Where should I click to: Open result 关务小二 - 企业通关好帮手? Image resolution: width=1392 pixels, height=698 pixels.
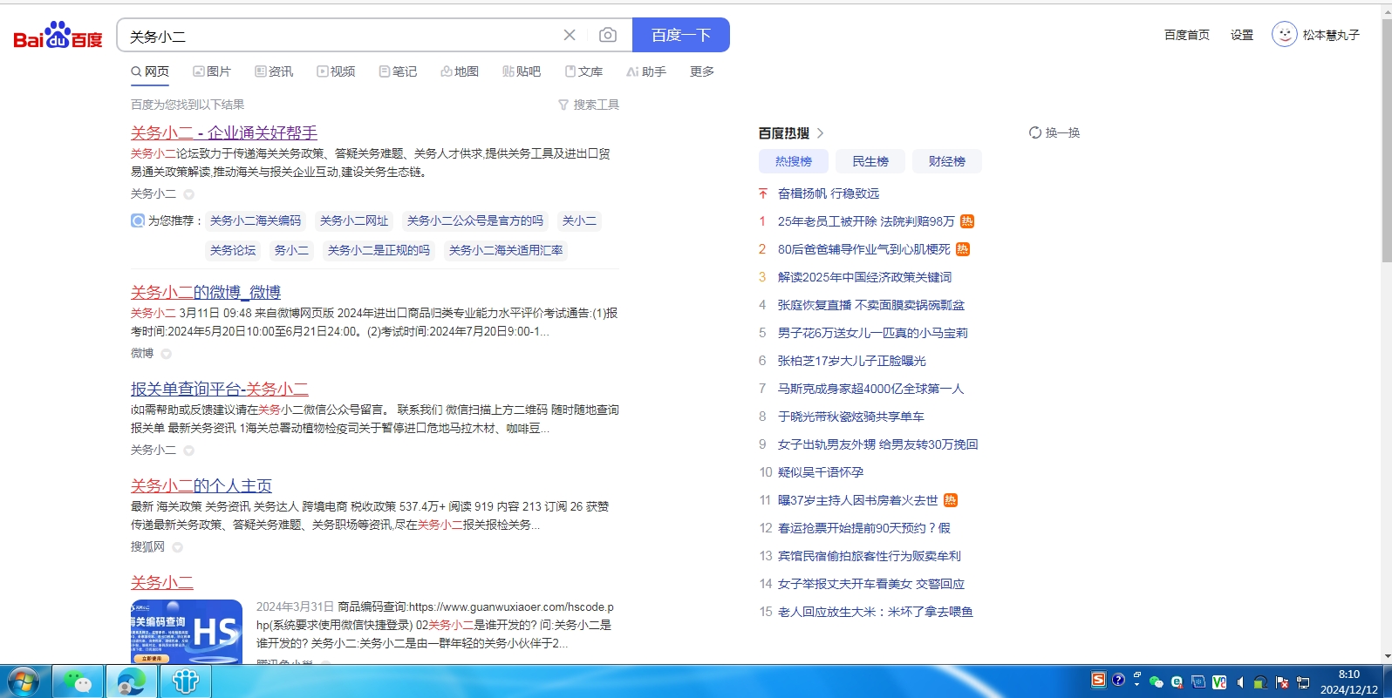224,132
